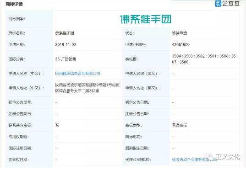246x170 pixels.
Task: Click the 申请日期 label
Action: point(16,45)
